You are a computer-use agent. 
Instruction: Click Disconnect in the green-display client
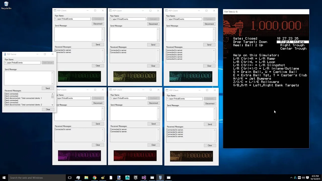[98, 24]
